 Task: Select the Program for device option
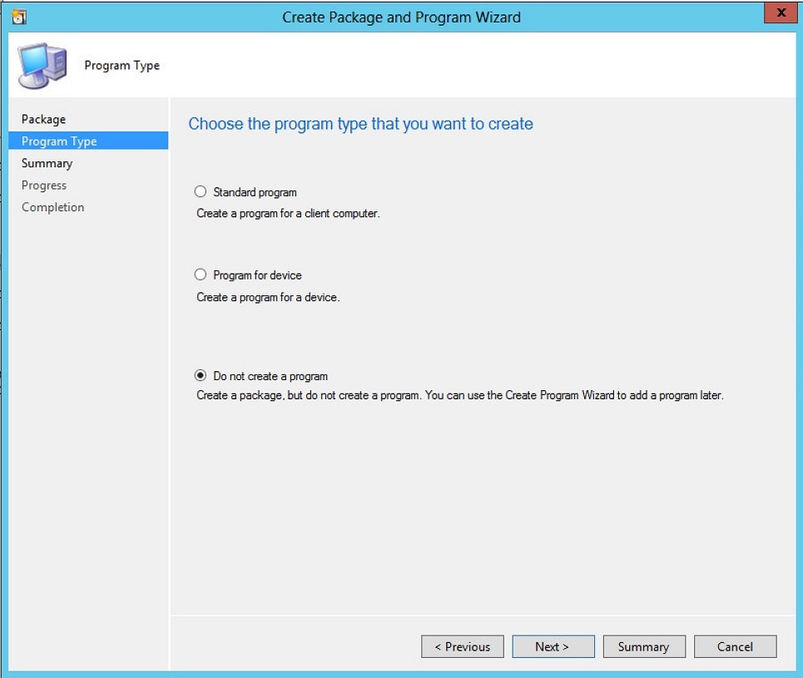[200, 275]
